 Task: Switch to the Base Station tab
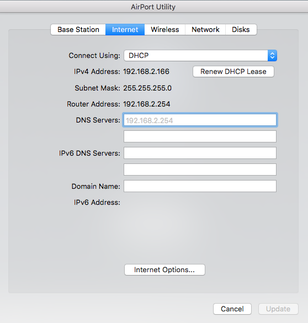pos(78,30)
